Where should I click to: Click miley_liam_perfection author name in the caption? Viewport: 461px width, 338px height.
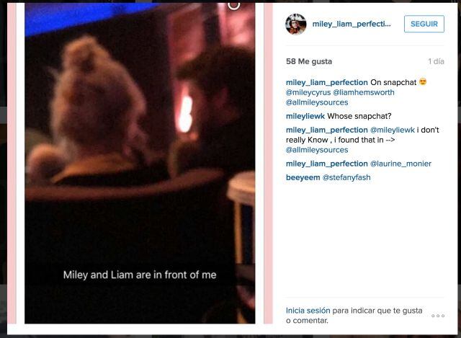point(326,82)
